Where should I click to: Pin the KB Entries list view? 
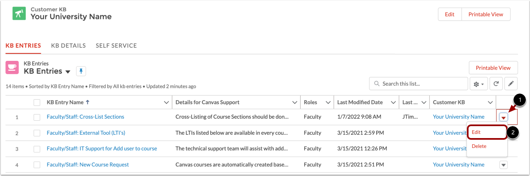(x=81, y=71)
